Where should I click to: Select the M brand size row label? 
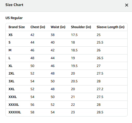click(10, 50)
